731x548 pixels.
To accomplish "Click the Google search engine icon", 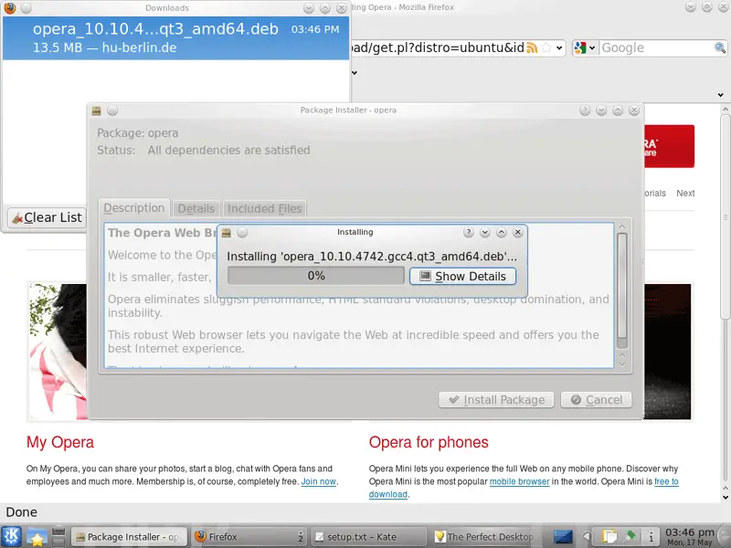I will click(580, 47).
